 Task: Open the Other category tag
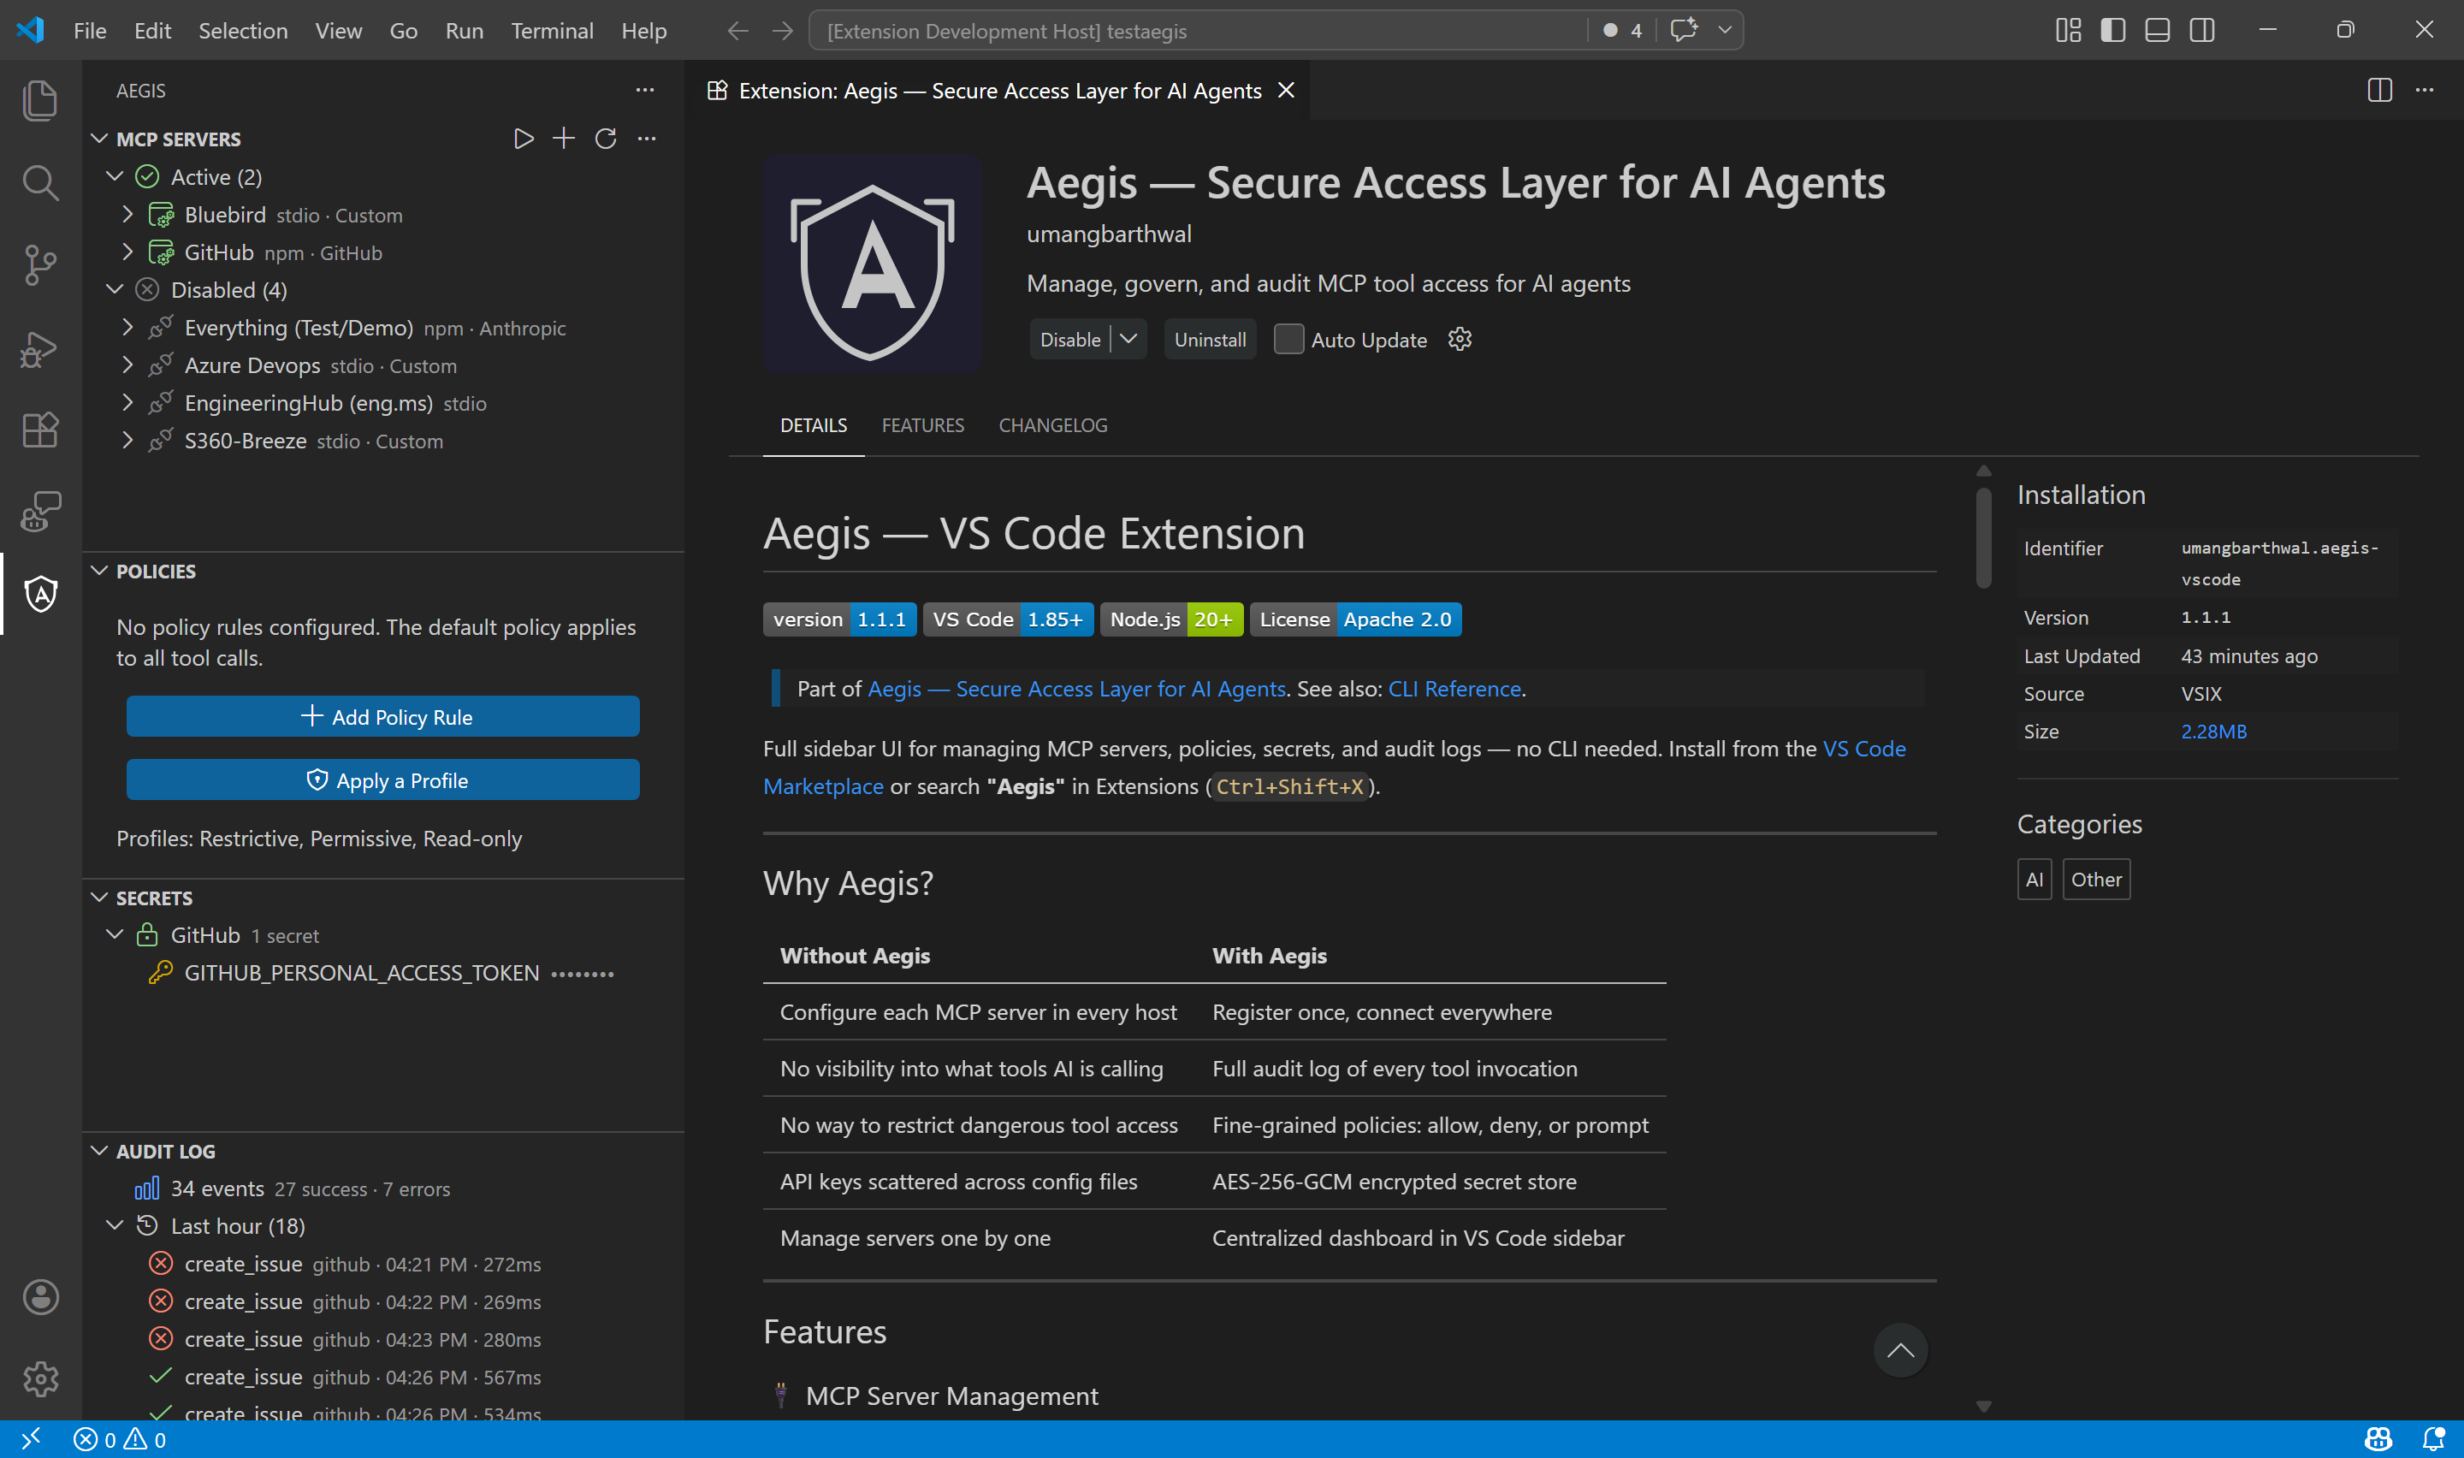(2096, 880)
